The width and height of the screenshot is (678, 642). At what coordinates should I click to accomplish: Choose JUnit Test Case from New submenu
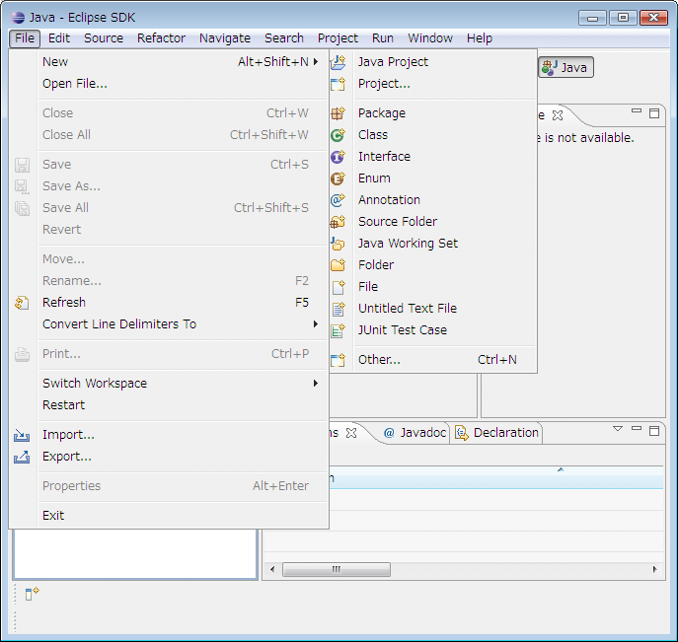click(x=433, y=330)
